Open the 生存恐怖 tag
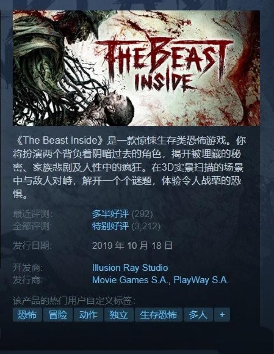The image size is (274, 354). point(158,314)
